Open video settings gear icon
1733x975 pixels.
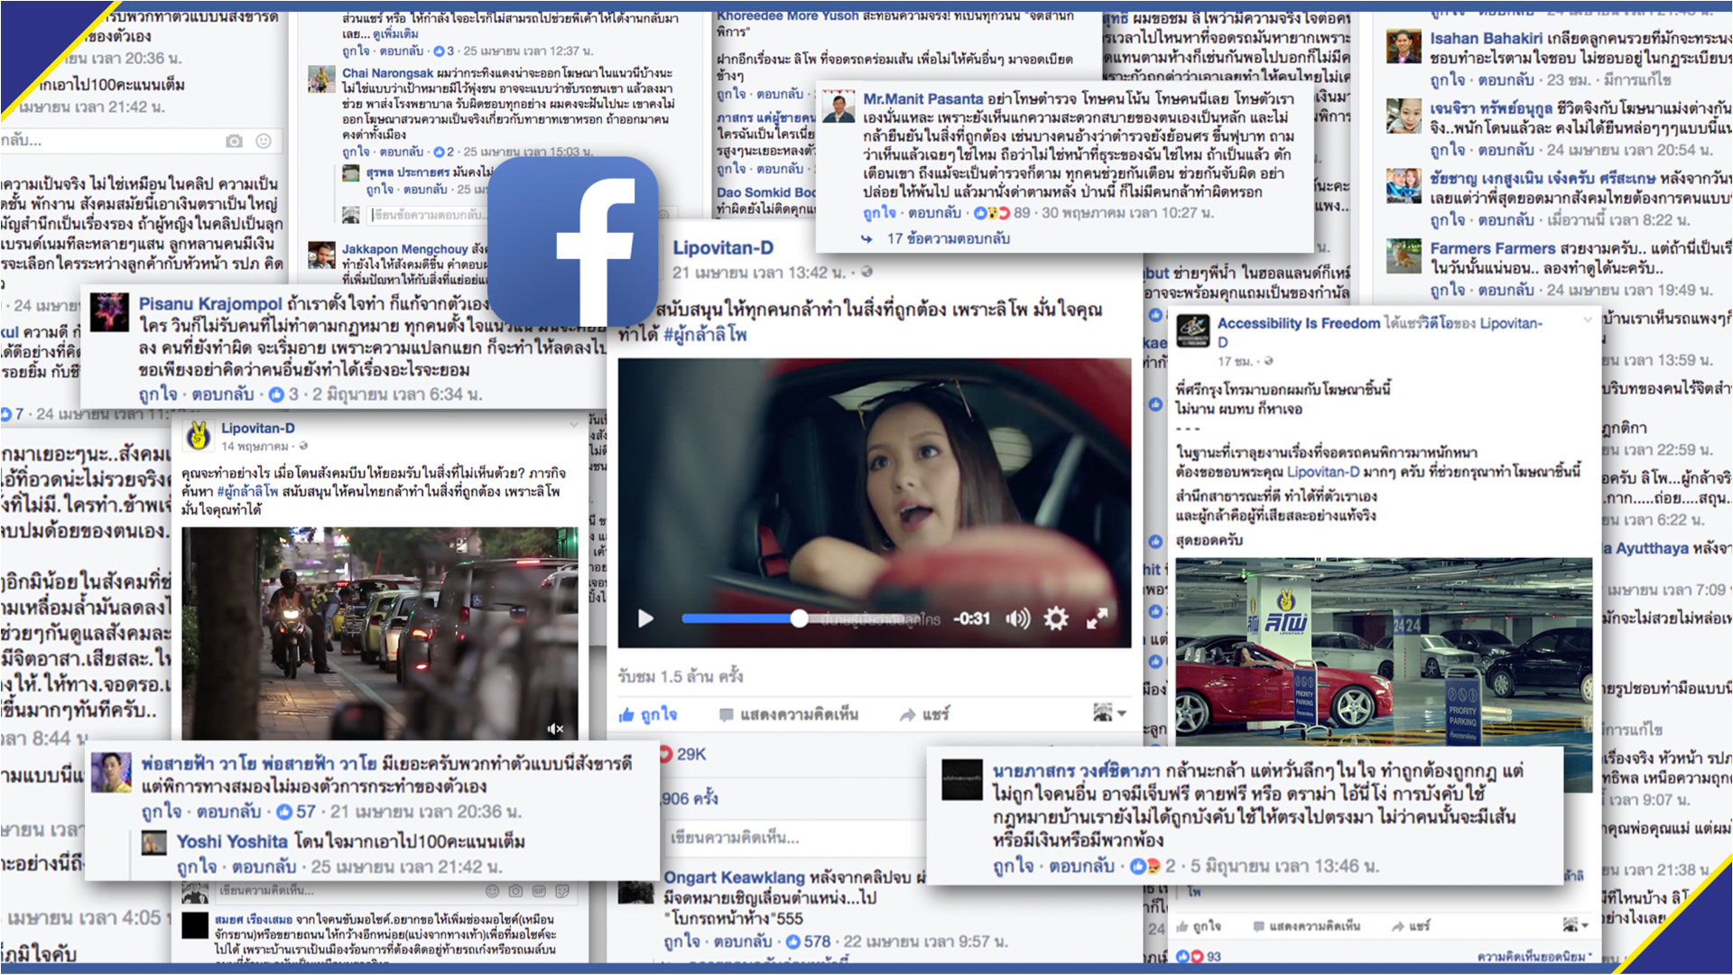1056,618
